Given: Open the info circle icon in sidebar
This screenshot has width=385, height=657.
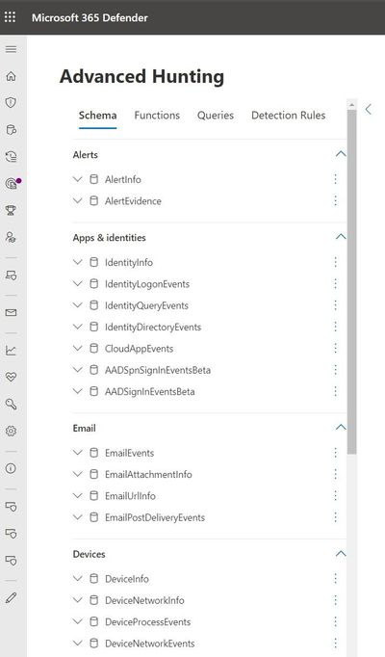Looking at the screenshot, I should [11, 468].
